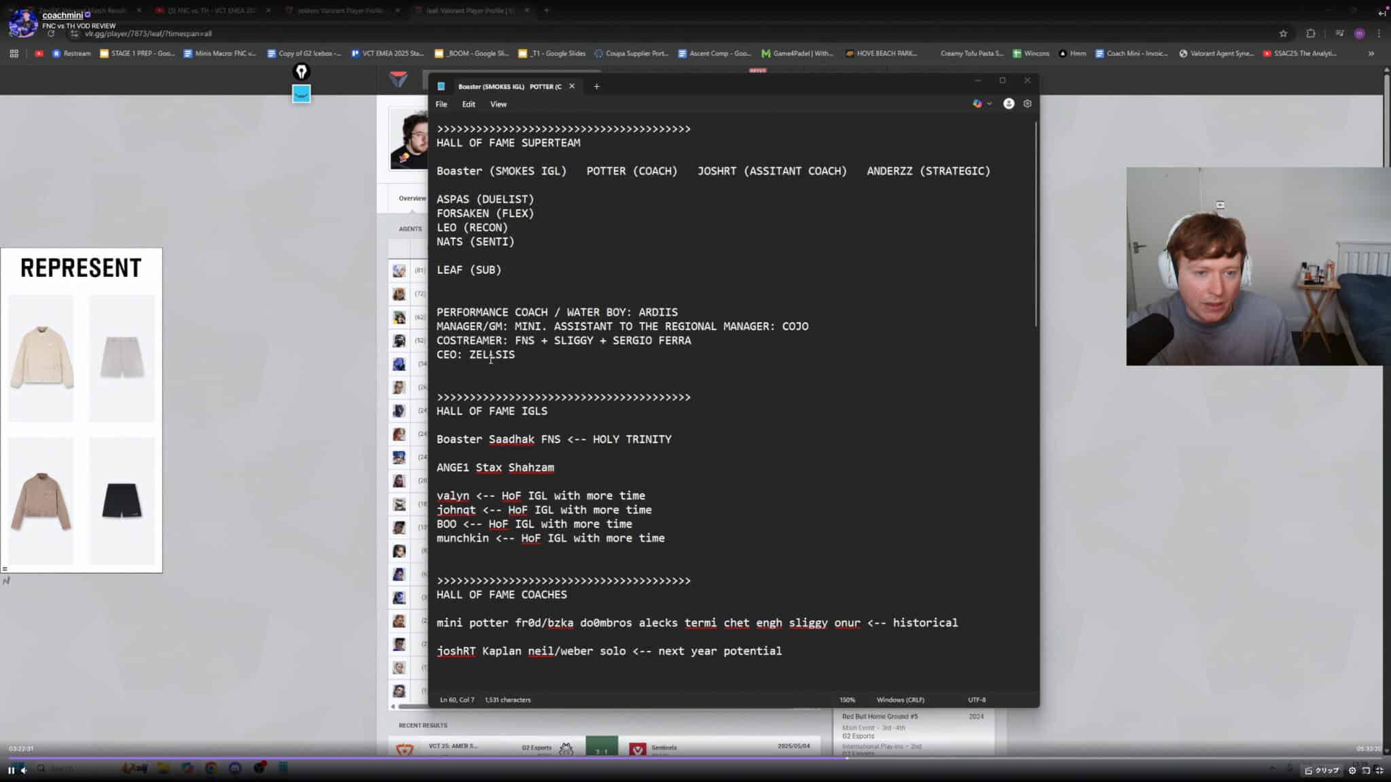The width and height of the screenshot is (1391, 782).
Task: Expand the Copilot dropdown chevron in Notepad
Action: pos(989,104)
